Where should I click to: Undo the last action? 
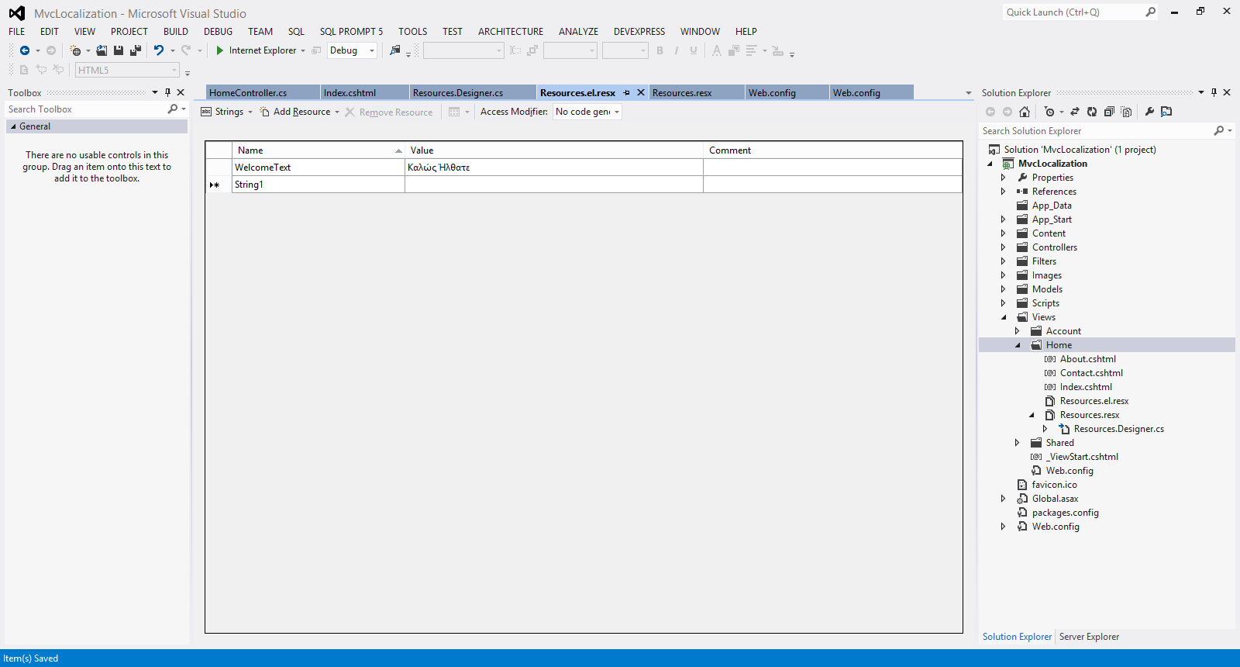tap(158, 50)
